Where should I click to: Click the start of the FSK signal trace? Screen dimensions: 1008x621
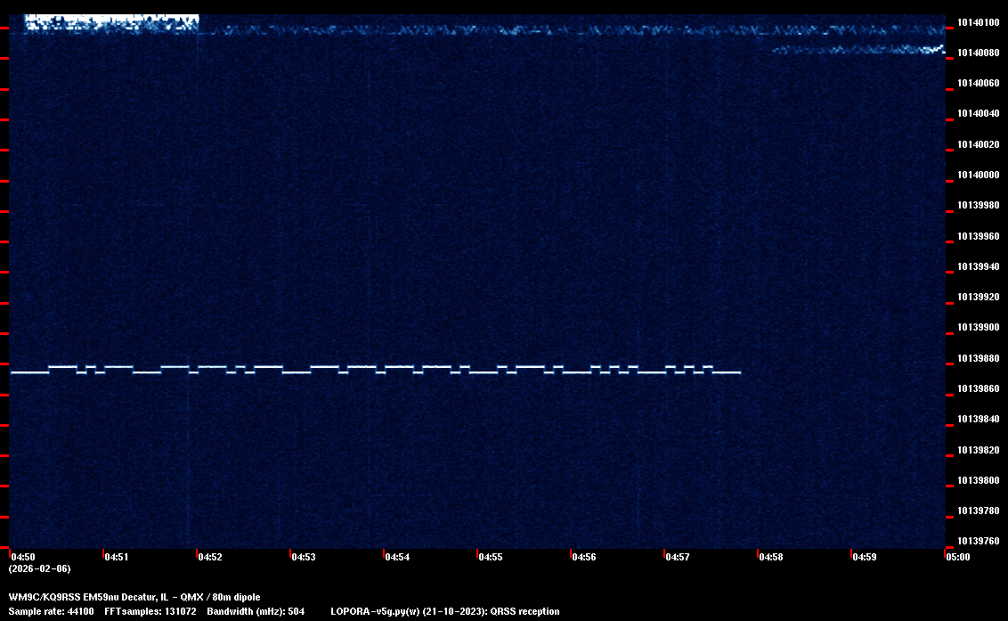point(13,372)
